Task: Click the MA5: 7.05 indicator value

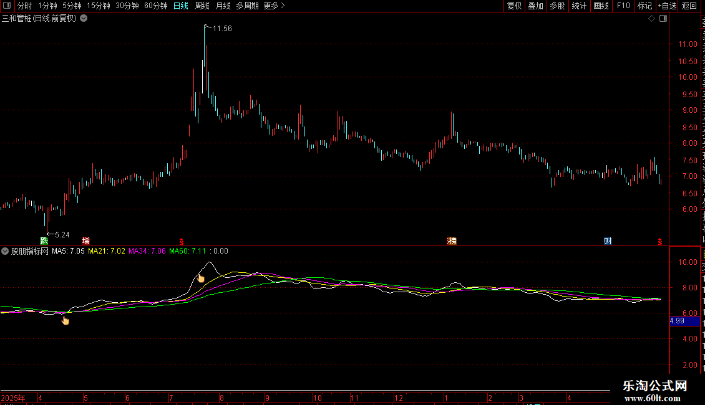Action: 68,251
